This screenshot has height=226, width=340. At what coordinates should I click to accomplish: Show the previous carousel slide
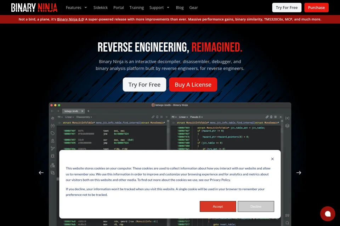(41, 173)
